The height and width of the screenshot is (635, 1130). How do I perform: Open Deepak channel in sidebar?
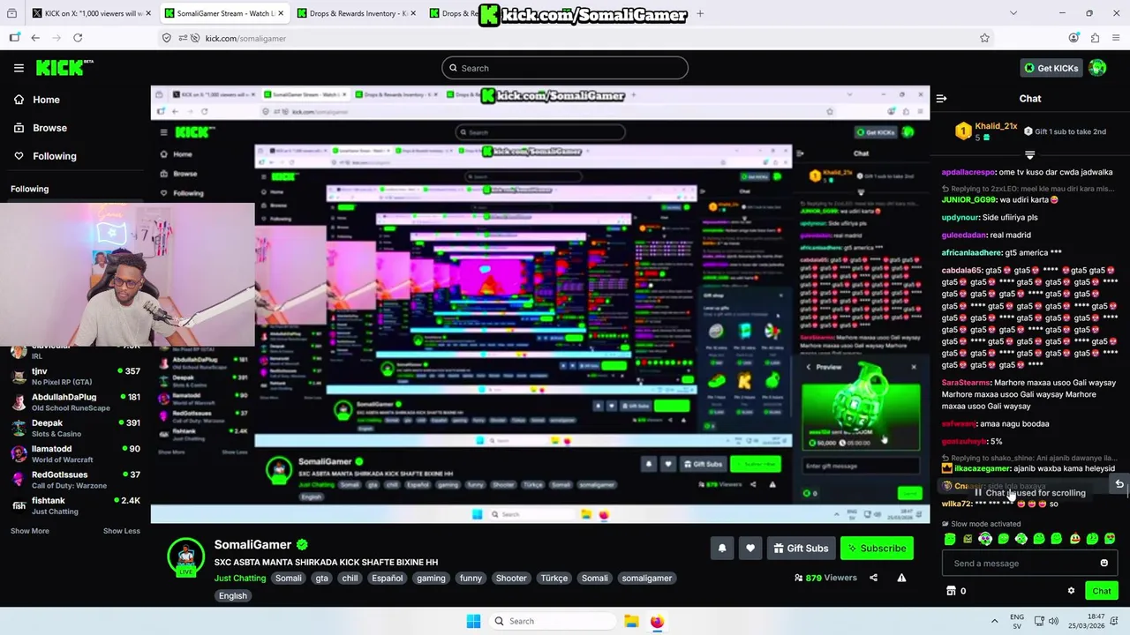[75, 428]
